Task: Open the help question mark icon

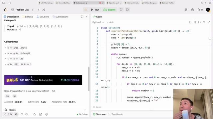Action: pos(47,114)
